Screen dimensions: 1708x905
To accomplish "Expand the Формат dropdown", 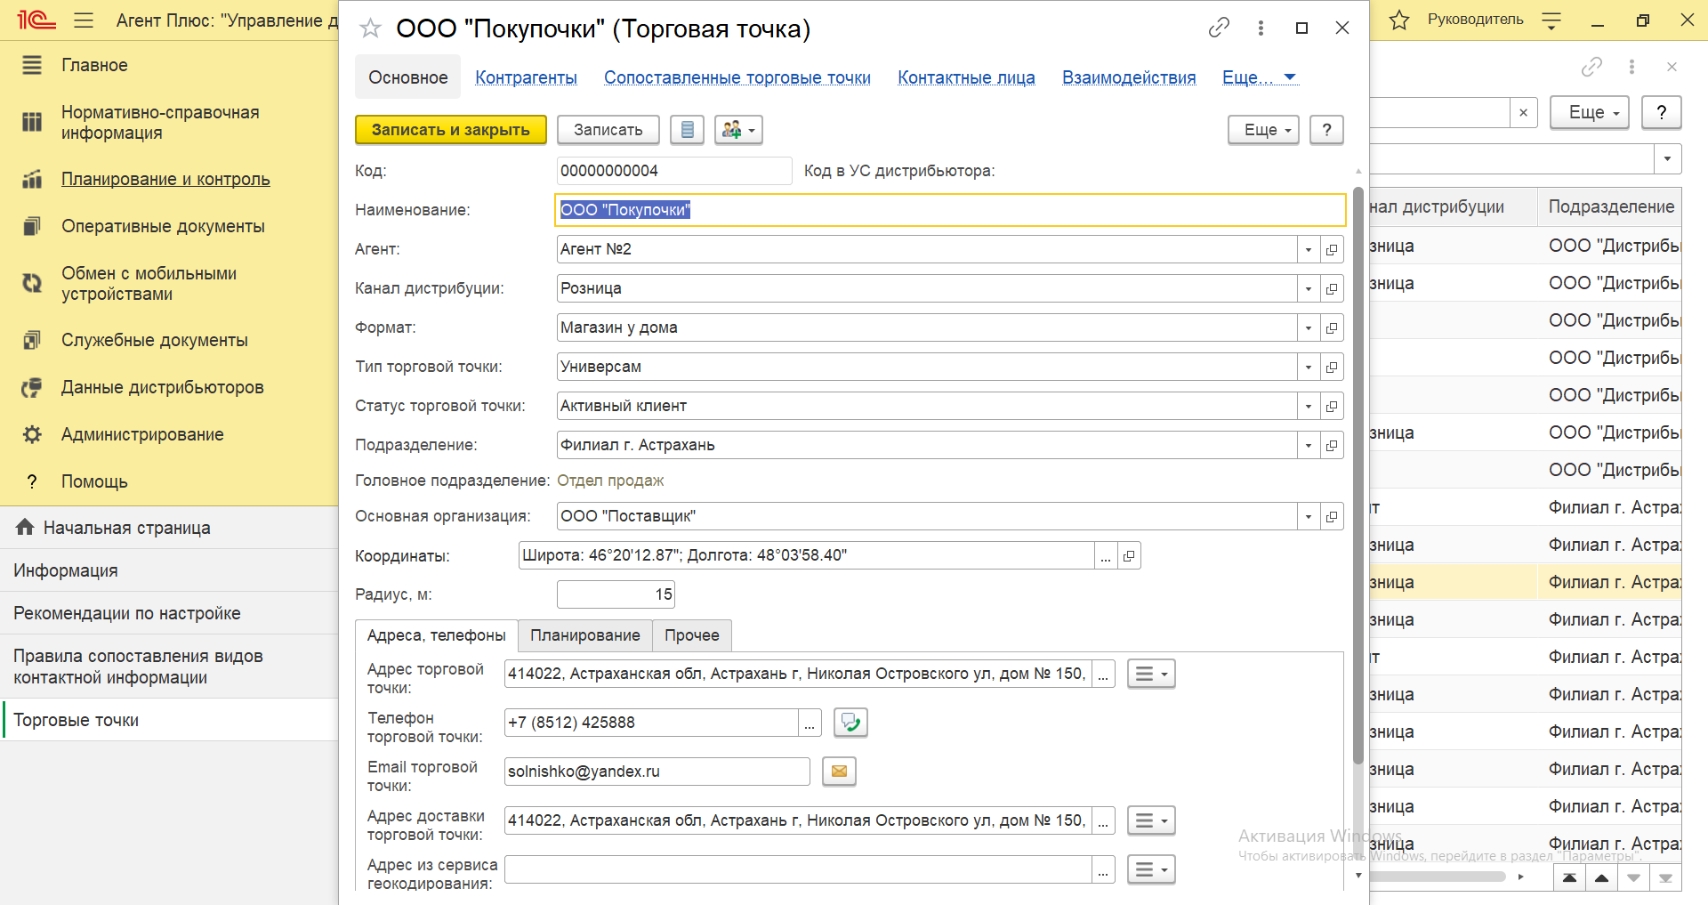I will click(1308, 327).
